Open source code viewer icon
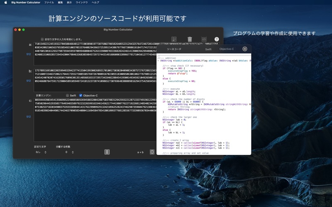 [x=204, y=39]
